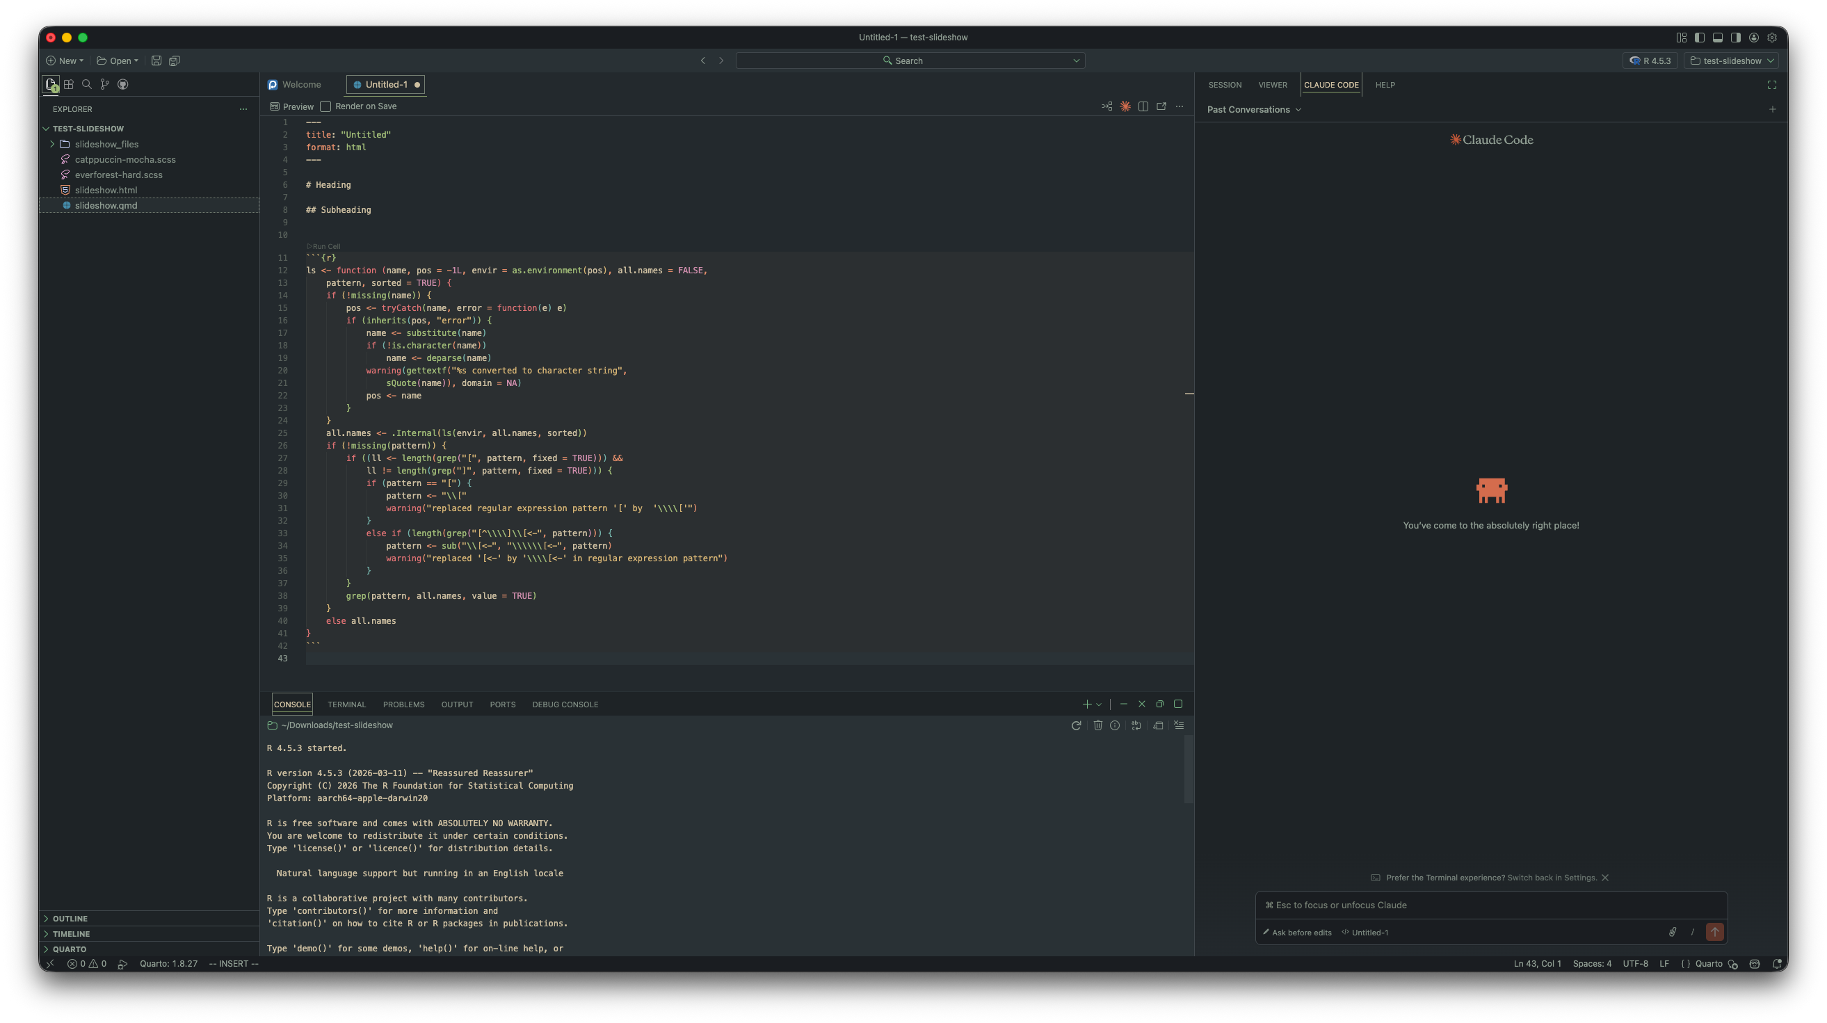The width and height of the screenshot is (1827, 1023).
Task: Open the Explorer view in activity bar
Action: point(51,84)
